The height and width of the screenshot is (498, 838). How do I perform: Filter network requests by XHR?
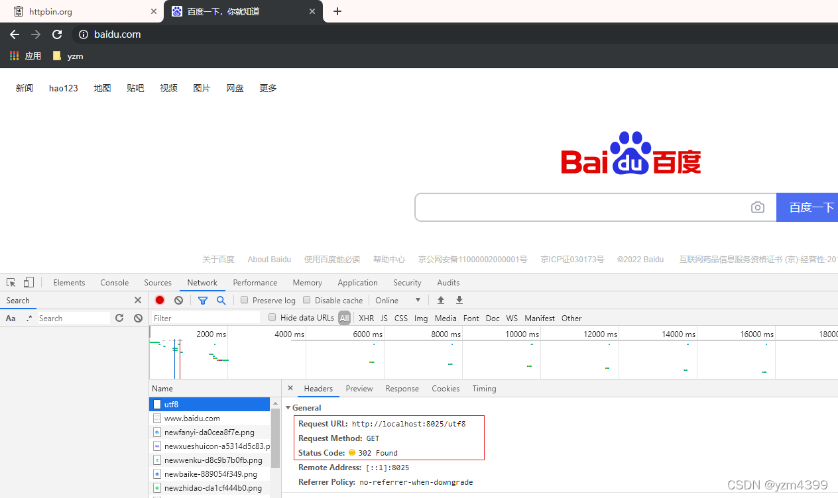click(x=366, y=319)
